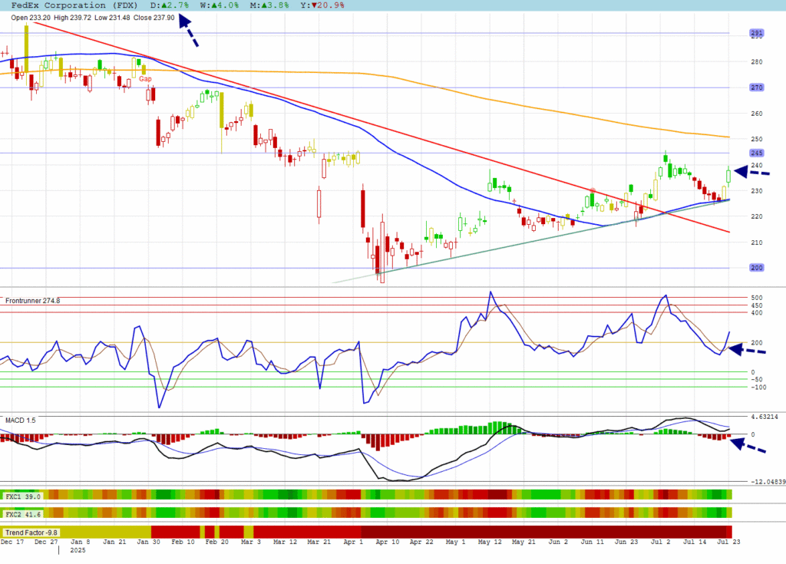Screen dimensions: 786x564
Task: Click the Mar 21 date label
Action: 319,542
